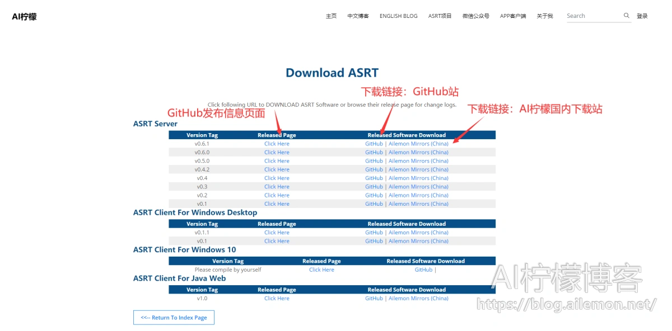Image resolution: width=672 pixels, height=331 pixels.
Task: Download Server v0.4.2 from Ailemon Mirrors
Action: pos(418,169)
